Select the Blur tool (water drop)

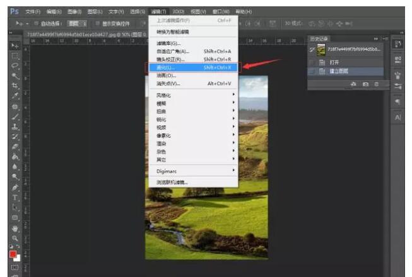click(x=15, y=167)
